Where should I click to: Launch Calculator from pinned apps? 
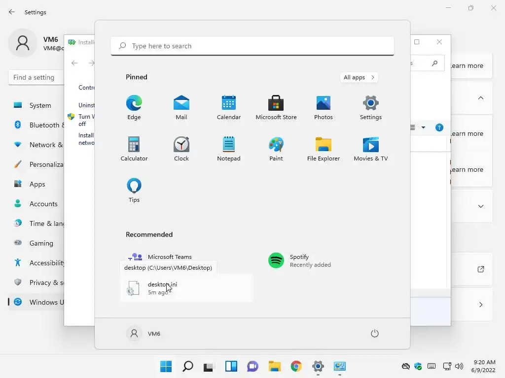tap(134, 149)
